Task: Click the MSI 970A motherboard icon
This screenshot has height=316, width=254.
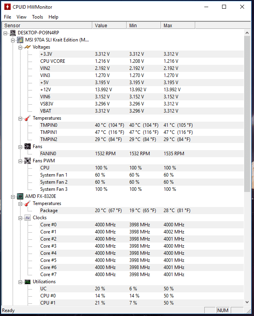Action: tap(20, 40)
